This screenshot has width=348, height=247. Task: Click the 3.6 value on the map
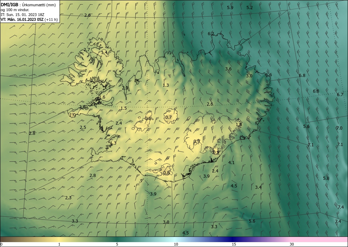coord(228,69)
